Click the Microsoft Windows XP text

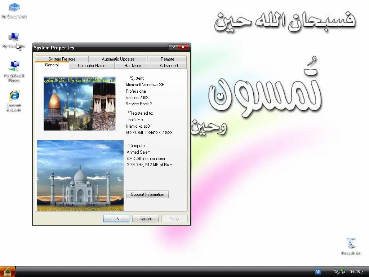tap(145, 84)
